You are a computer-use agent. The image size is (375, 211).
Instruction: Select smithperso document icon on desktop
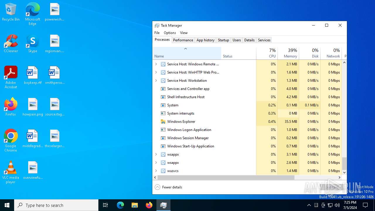(54, 76)
